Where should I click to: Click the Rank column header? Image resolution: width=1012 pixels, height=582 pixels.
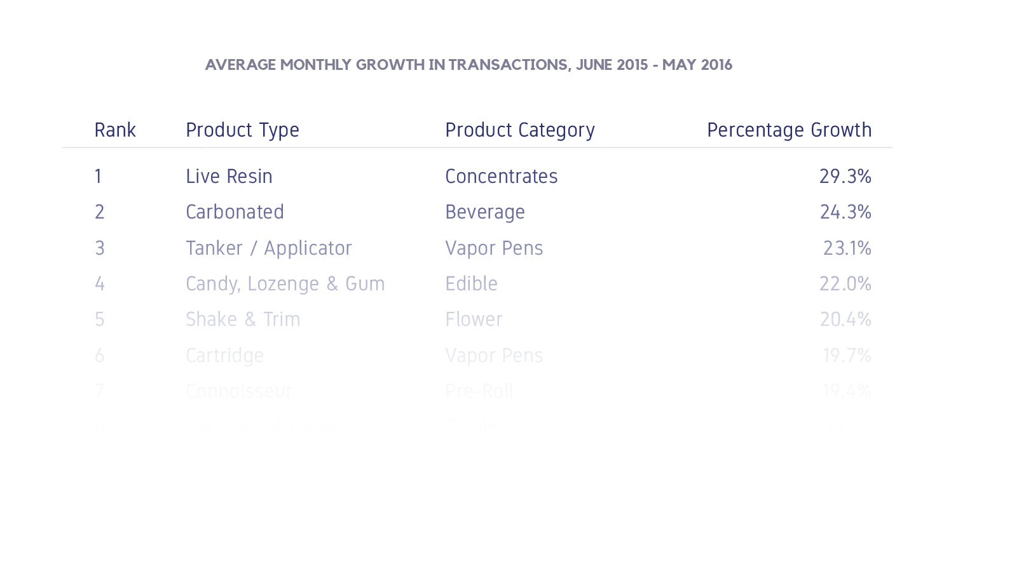tap(115, 130)
